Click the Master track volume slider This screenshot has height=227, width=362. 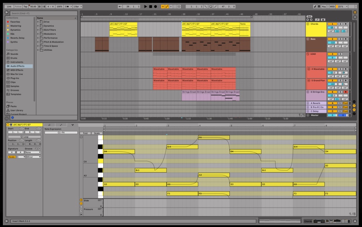coord(332,115)
